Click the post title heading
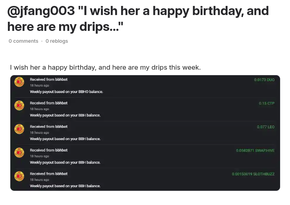This screenshot has width=290, height=205. (x=138, y=19)
